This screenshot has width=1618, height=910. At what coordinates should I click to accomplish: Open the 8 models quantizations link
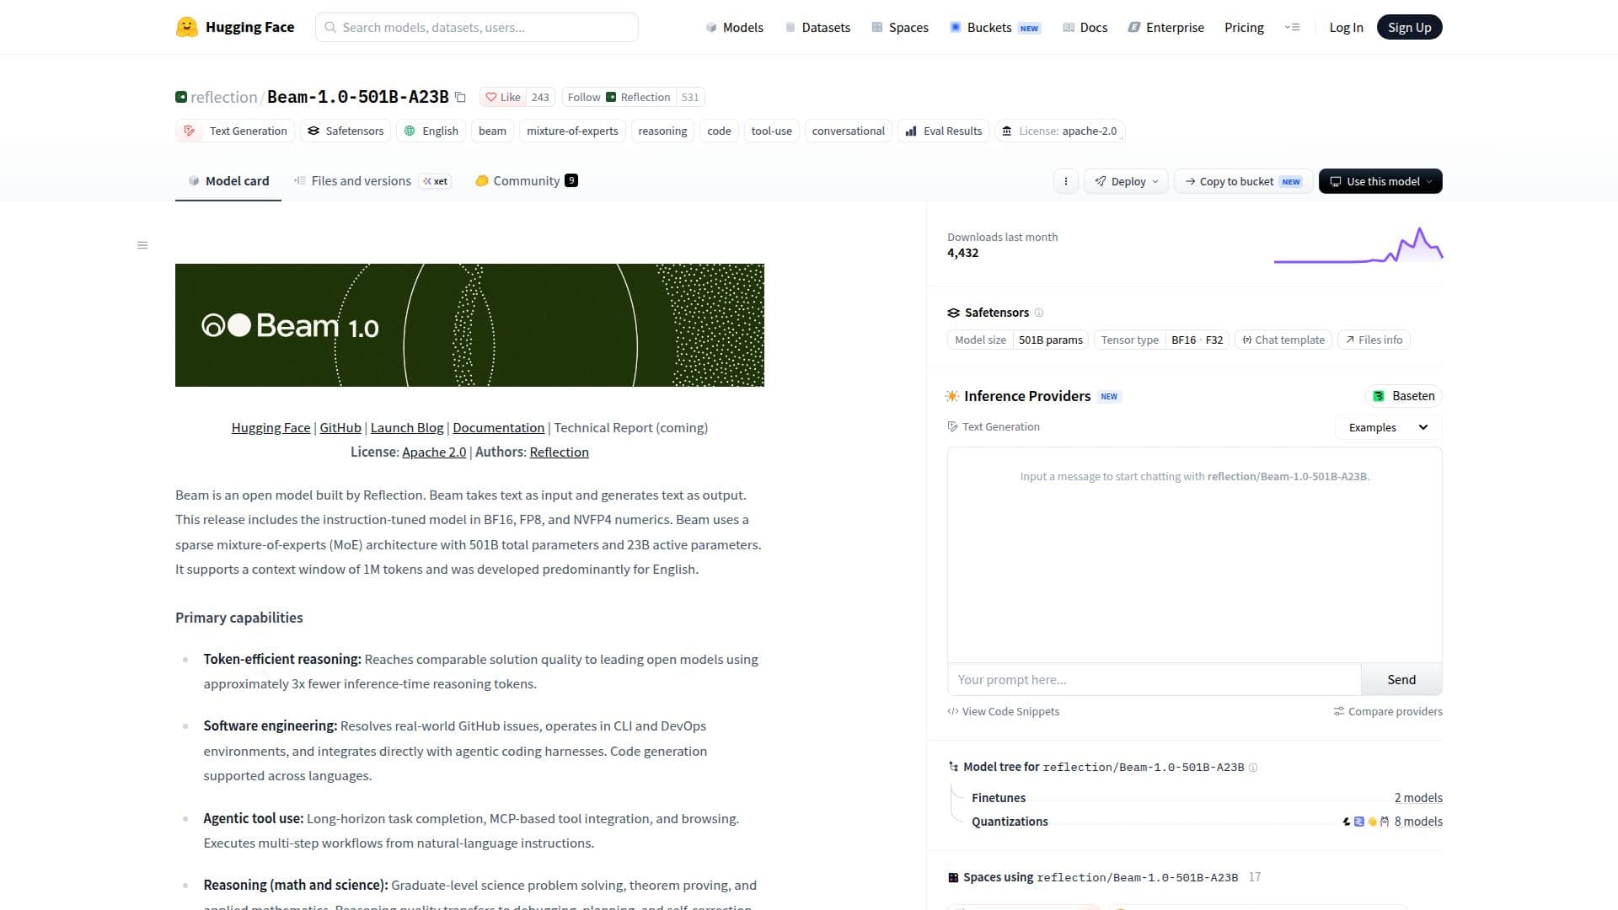tap(1418, 822)
